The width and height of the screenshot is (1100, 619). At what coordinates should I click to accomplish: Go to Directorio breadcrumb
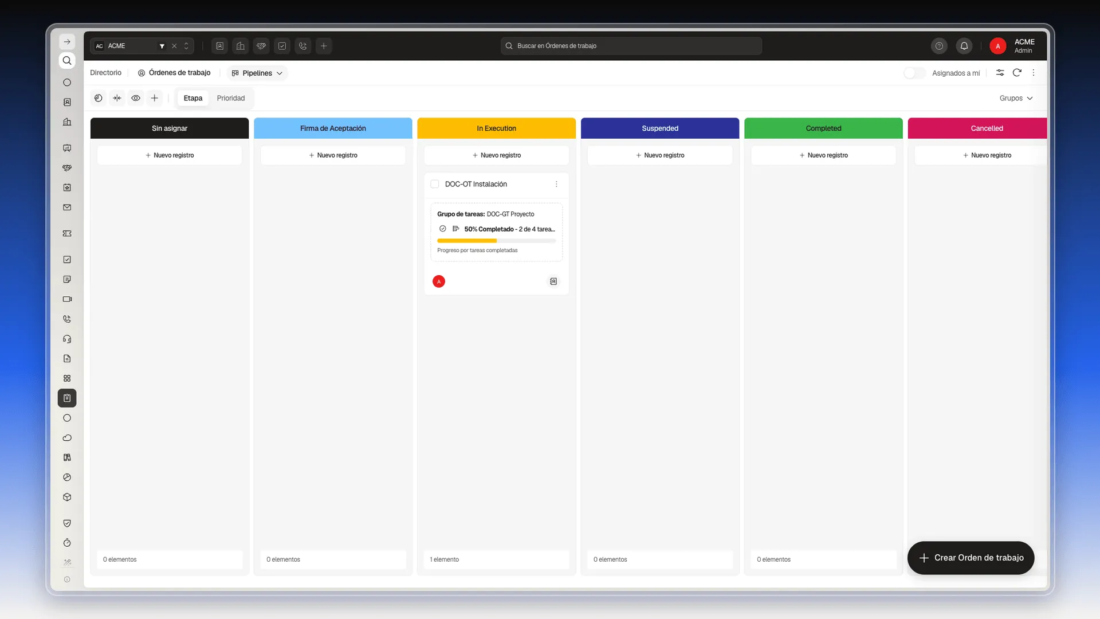click(x=106, y=73)
